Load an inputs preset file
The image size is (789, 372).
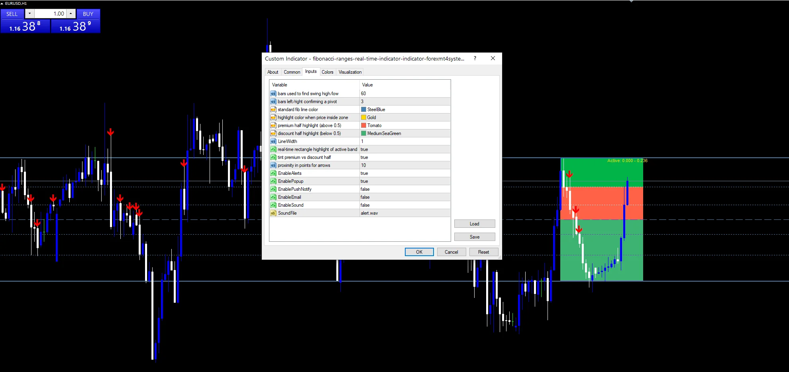pyautogui.click(x=475, y=224)
